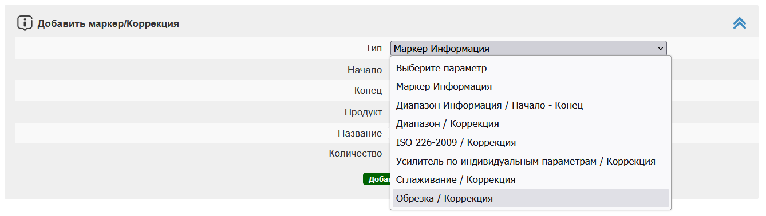
Task: Click the "Продукт" field label
Action: (363, 112)
